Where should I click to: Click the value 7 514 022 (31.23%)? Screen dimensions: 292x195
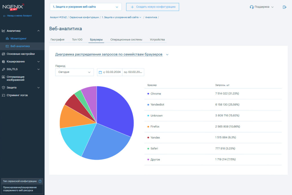click(227, 94)
